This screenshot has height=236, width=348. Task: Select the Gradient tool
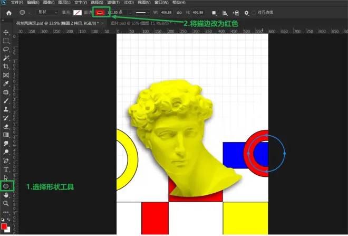(6, 135)
